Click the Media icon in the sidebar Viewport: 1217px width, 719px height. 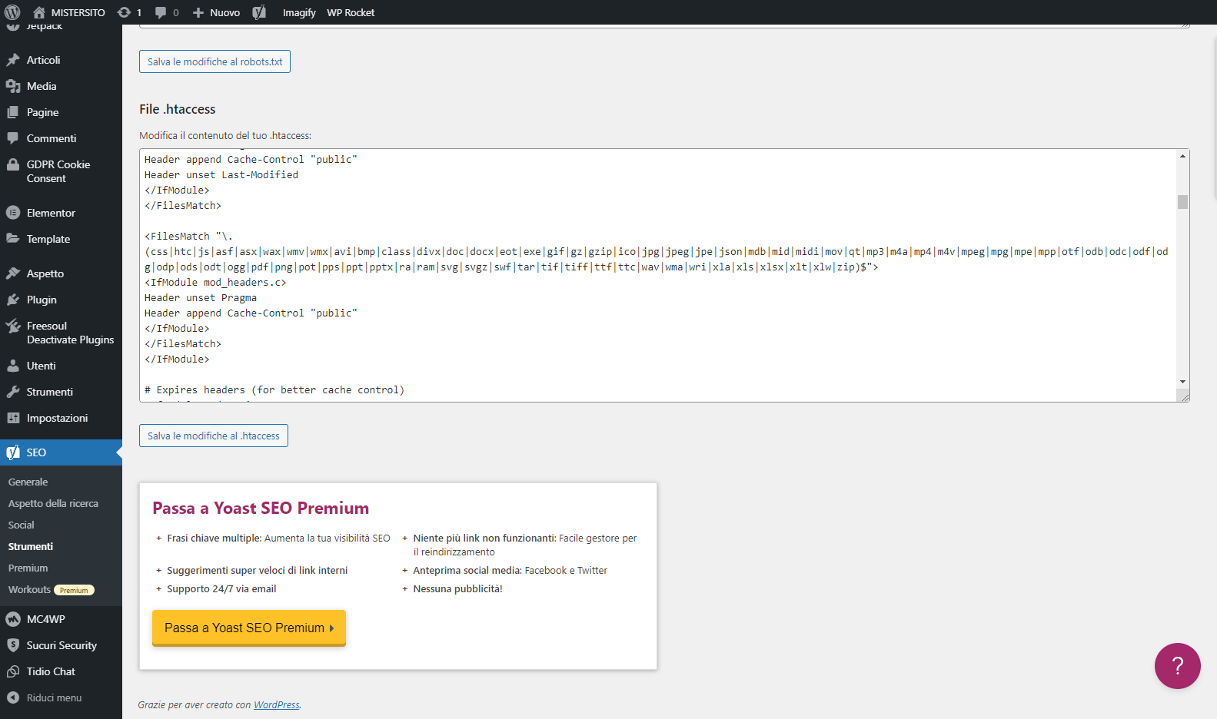pyautogui.click(x=13, y=86)
